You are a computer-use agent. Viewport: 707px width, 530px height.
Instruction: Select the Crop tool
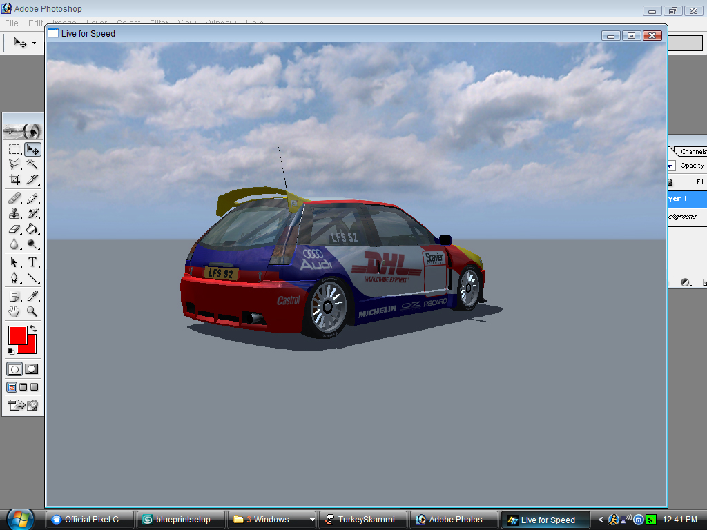click(x=14, y=179)
